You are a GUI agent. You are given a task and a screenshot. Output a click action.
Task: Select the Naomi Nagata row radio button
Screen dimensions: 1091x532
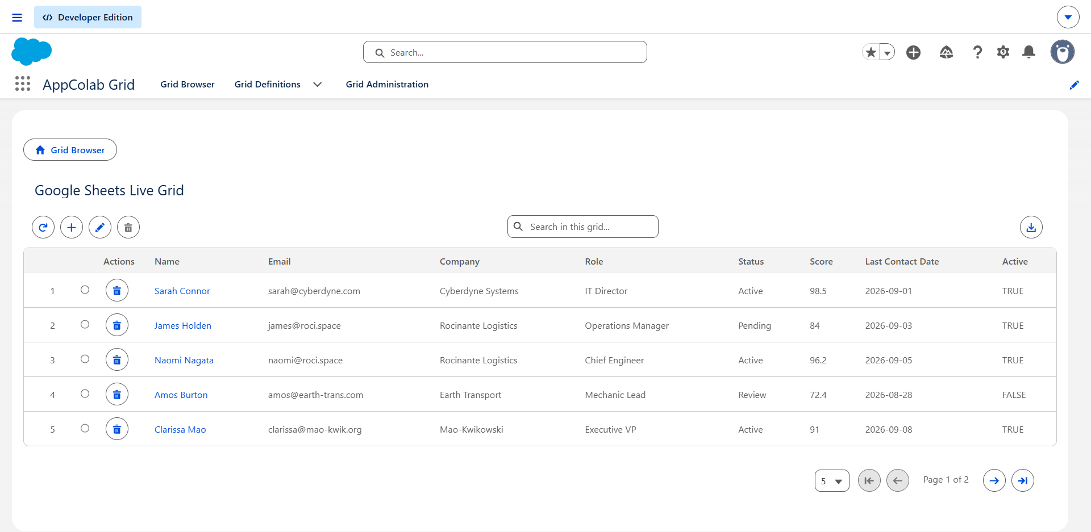click(x=85, y=359)
